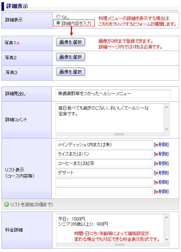
Task: Click the 写真2 row label
Action: (x=10, y=58)
